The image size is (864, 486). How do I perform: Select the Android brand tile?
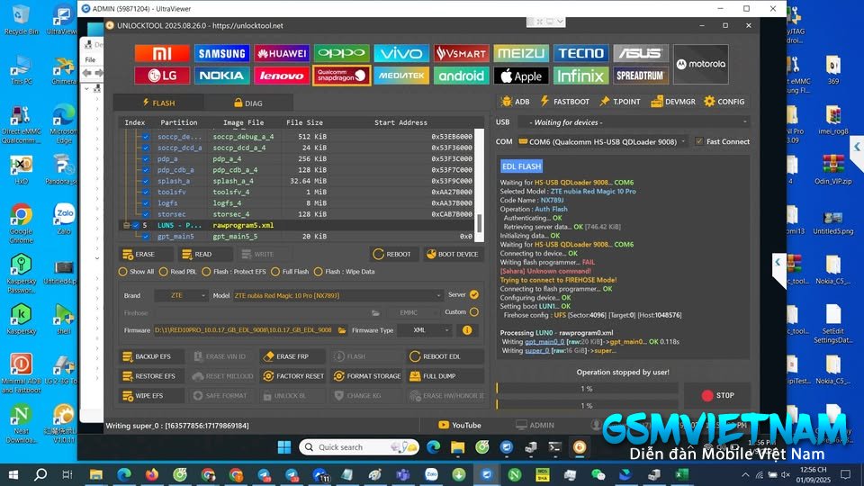461,76
